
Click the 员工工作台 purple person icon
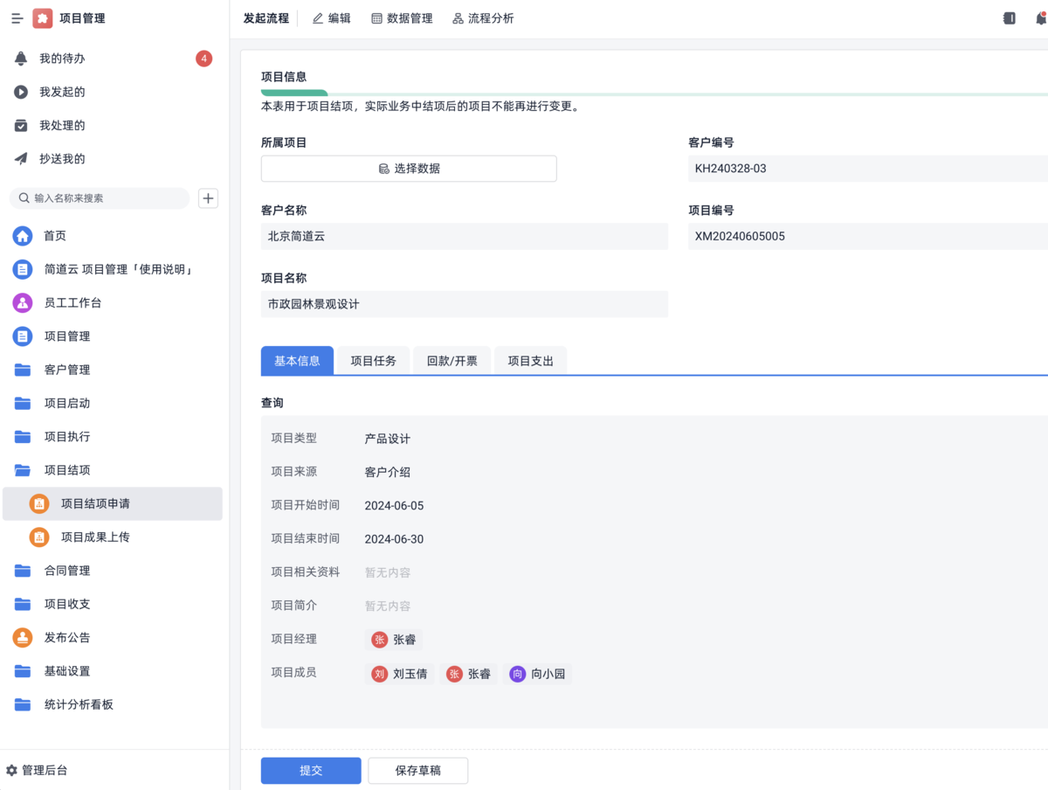point(23,303)
